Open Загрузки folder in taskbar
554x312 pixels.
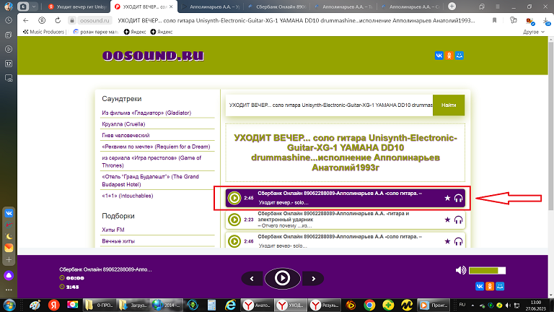coord(134,305)
